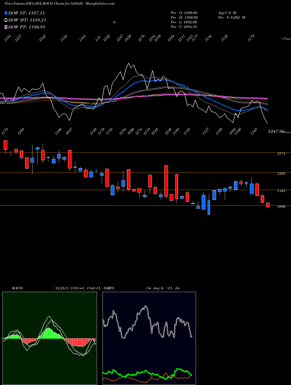Click the 1090 price level label
Image resolution: width=291 pixels, height=385 pixels.
tap(281, 206)
